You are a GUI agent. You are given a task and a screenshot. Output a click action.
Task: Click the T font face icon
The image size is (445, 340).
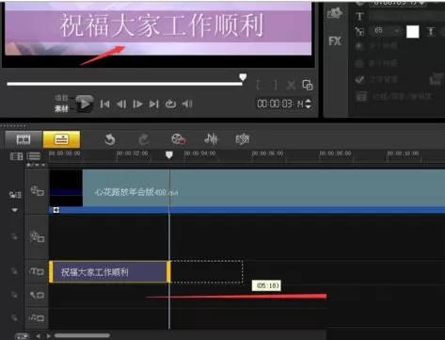point(359,16)
